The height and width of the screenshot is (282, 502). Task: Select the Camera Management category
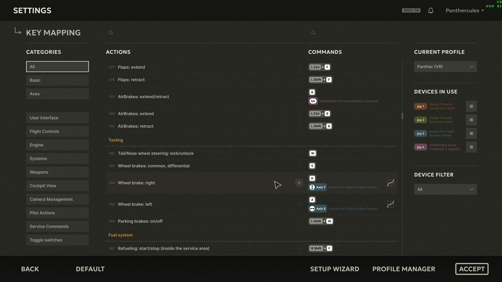58,199
